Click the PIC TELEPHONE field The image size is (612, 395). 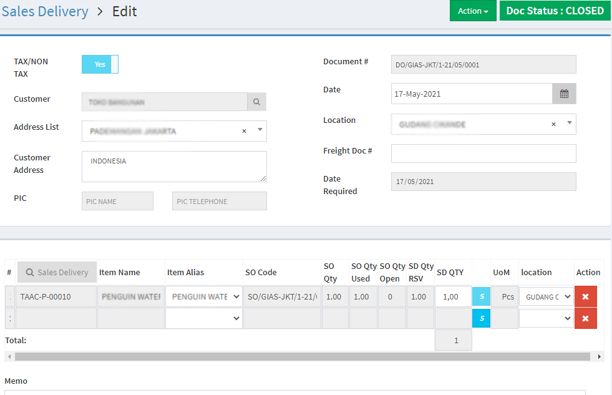[220, 201]
